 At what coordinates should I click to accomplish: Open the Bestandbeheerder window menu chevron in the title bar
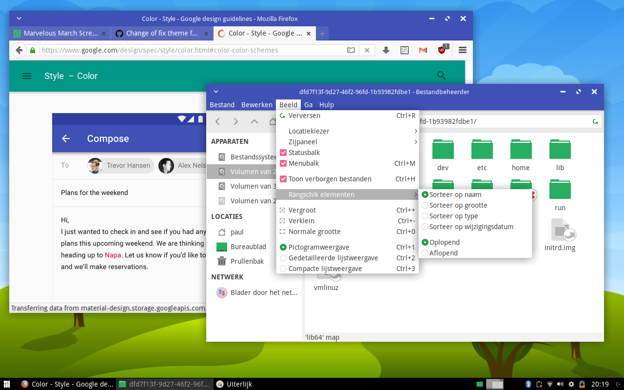tap(216, 92)
